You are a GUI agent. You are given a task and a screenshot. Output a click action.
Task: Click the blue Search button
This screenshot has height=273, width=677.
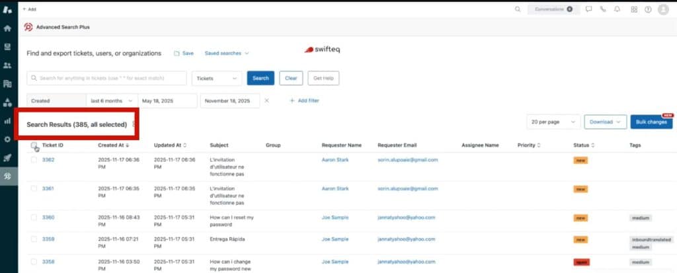pos(260,78)
